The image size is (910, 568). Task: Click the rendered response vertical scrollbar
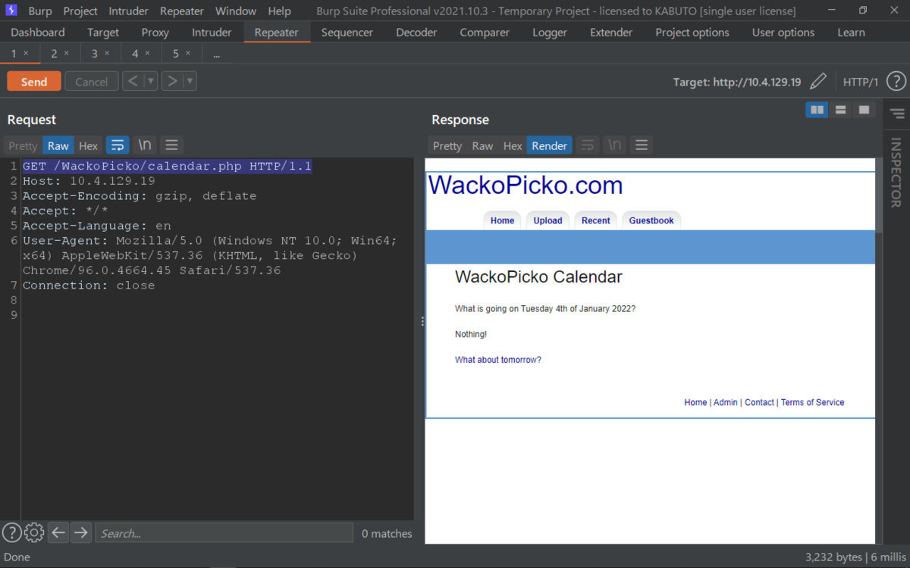click(878, 351)
